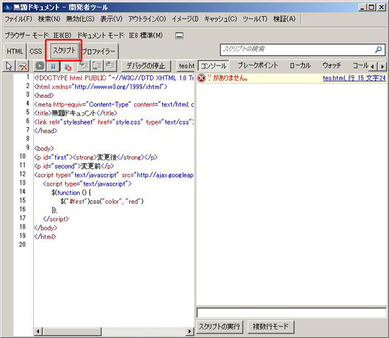Open the 検証(A) menu
389x338 pixels.
point(285,19)
